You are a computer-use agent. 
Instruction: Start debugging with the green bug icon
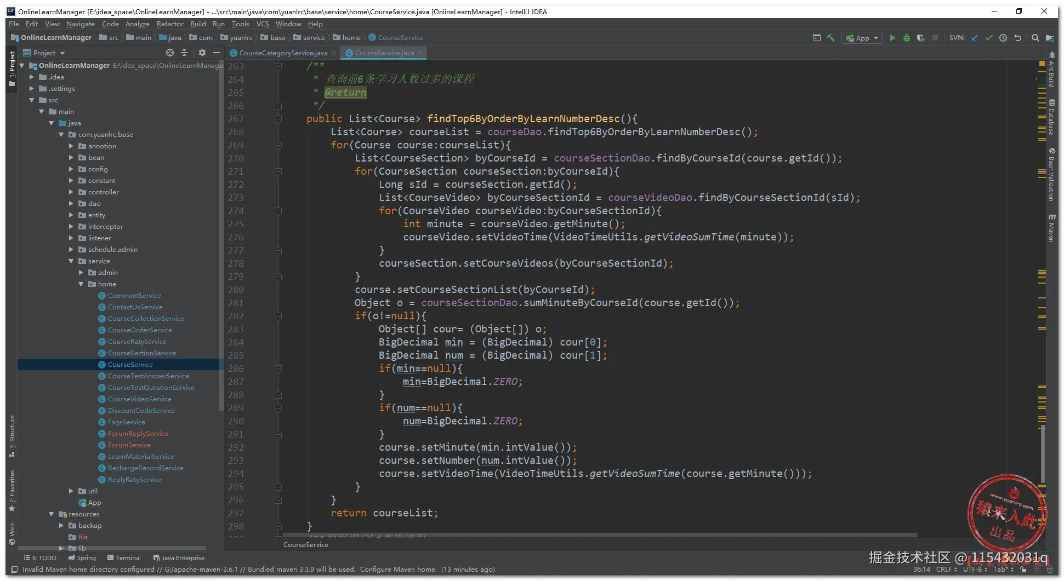pos(907,38)
